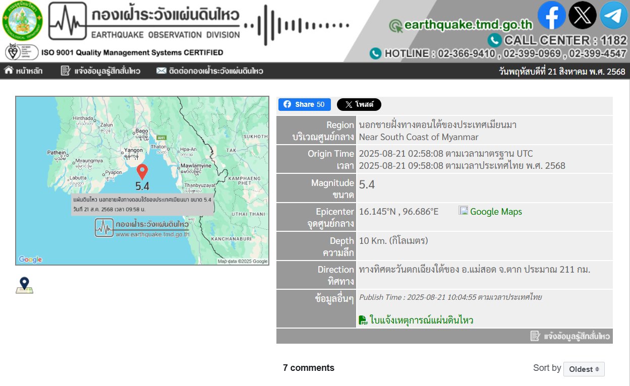The width and height of the screenshot is (630, 386).
Task: Click แจ้งข้อมูลรู้สึกสั่นไหว below the details table
Action: pos(570,336)
